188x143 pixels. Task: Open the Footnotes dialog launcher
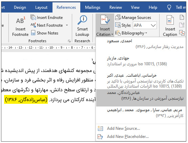(x=69, y=41)
